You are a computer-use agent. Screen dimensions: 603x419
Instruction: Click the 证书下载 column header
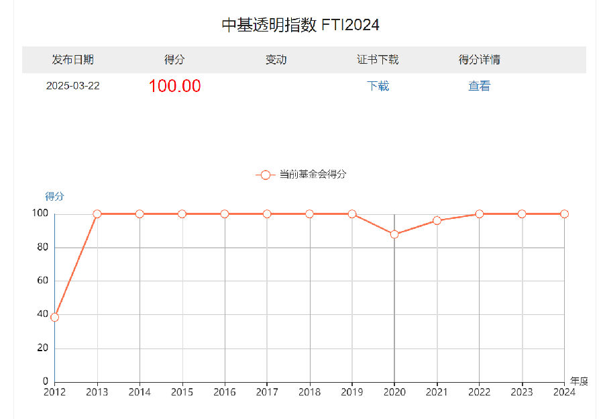pos(378,60)
